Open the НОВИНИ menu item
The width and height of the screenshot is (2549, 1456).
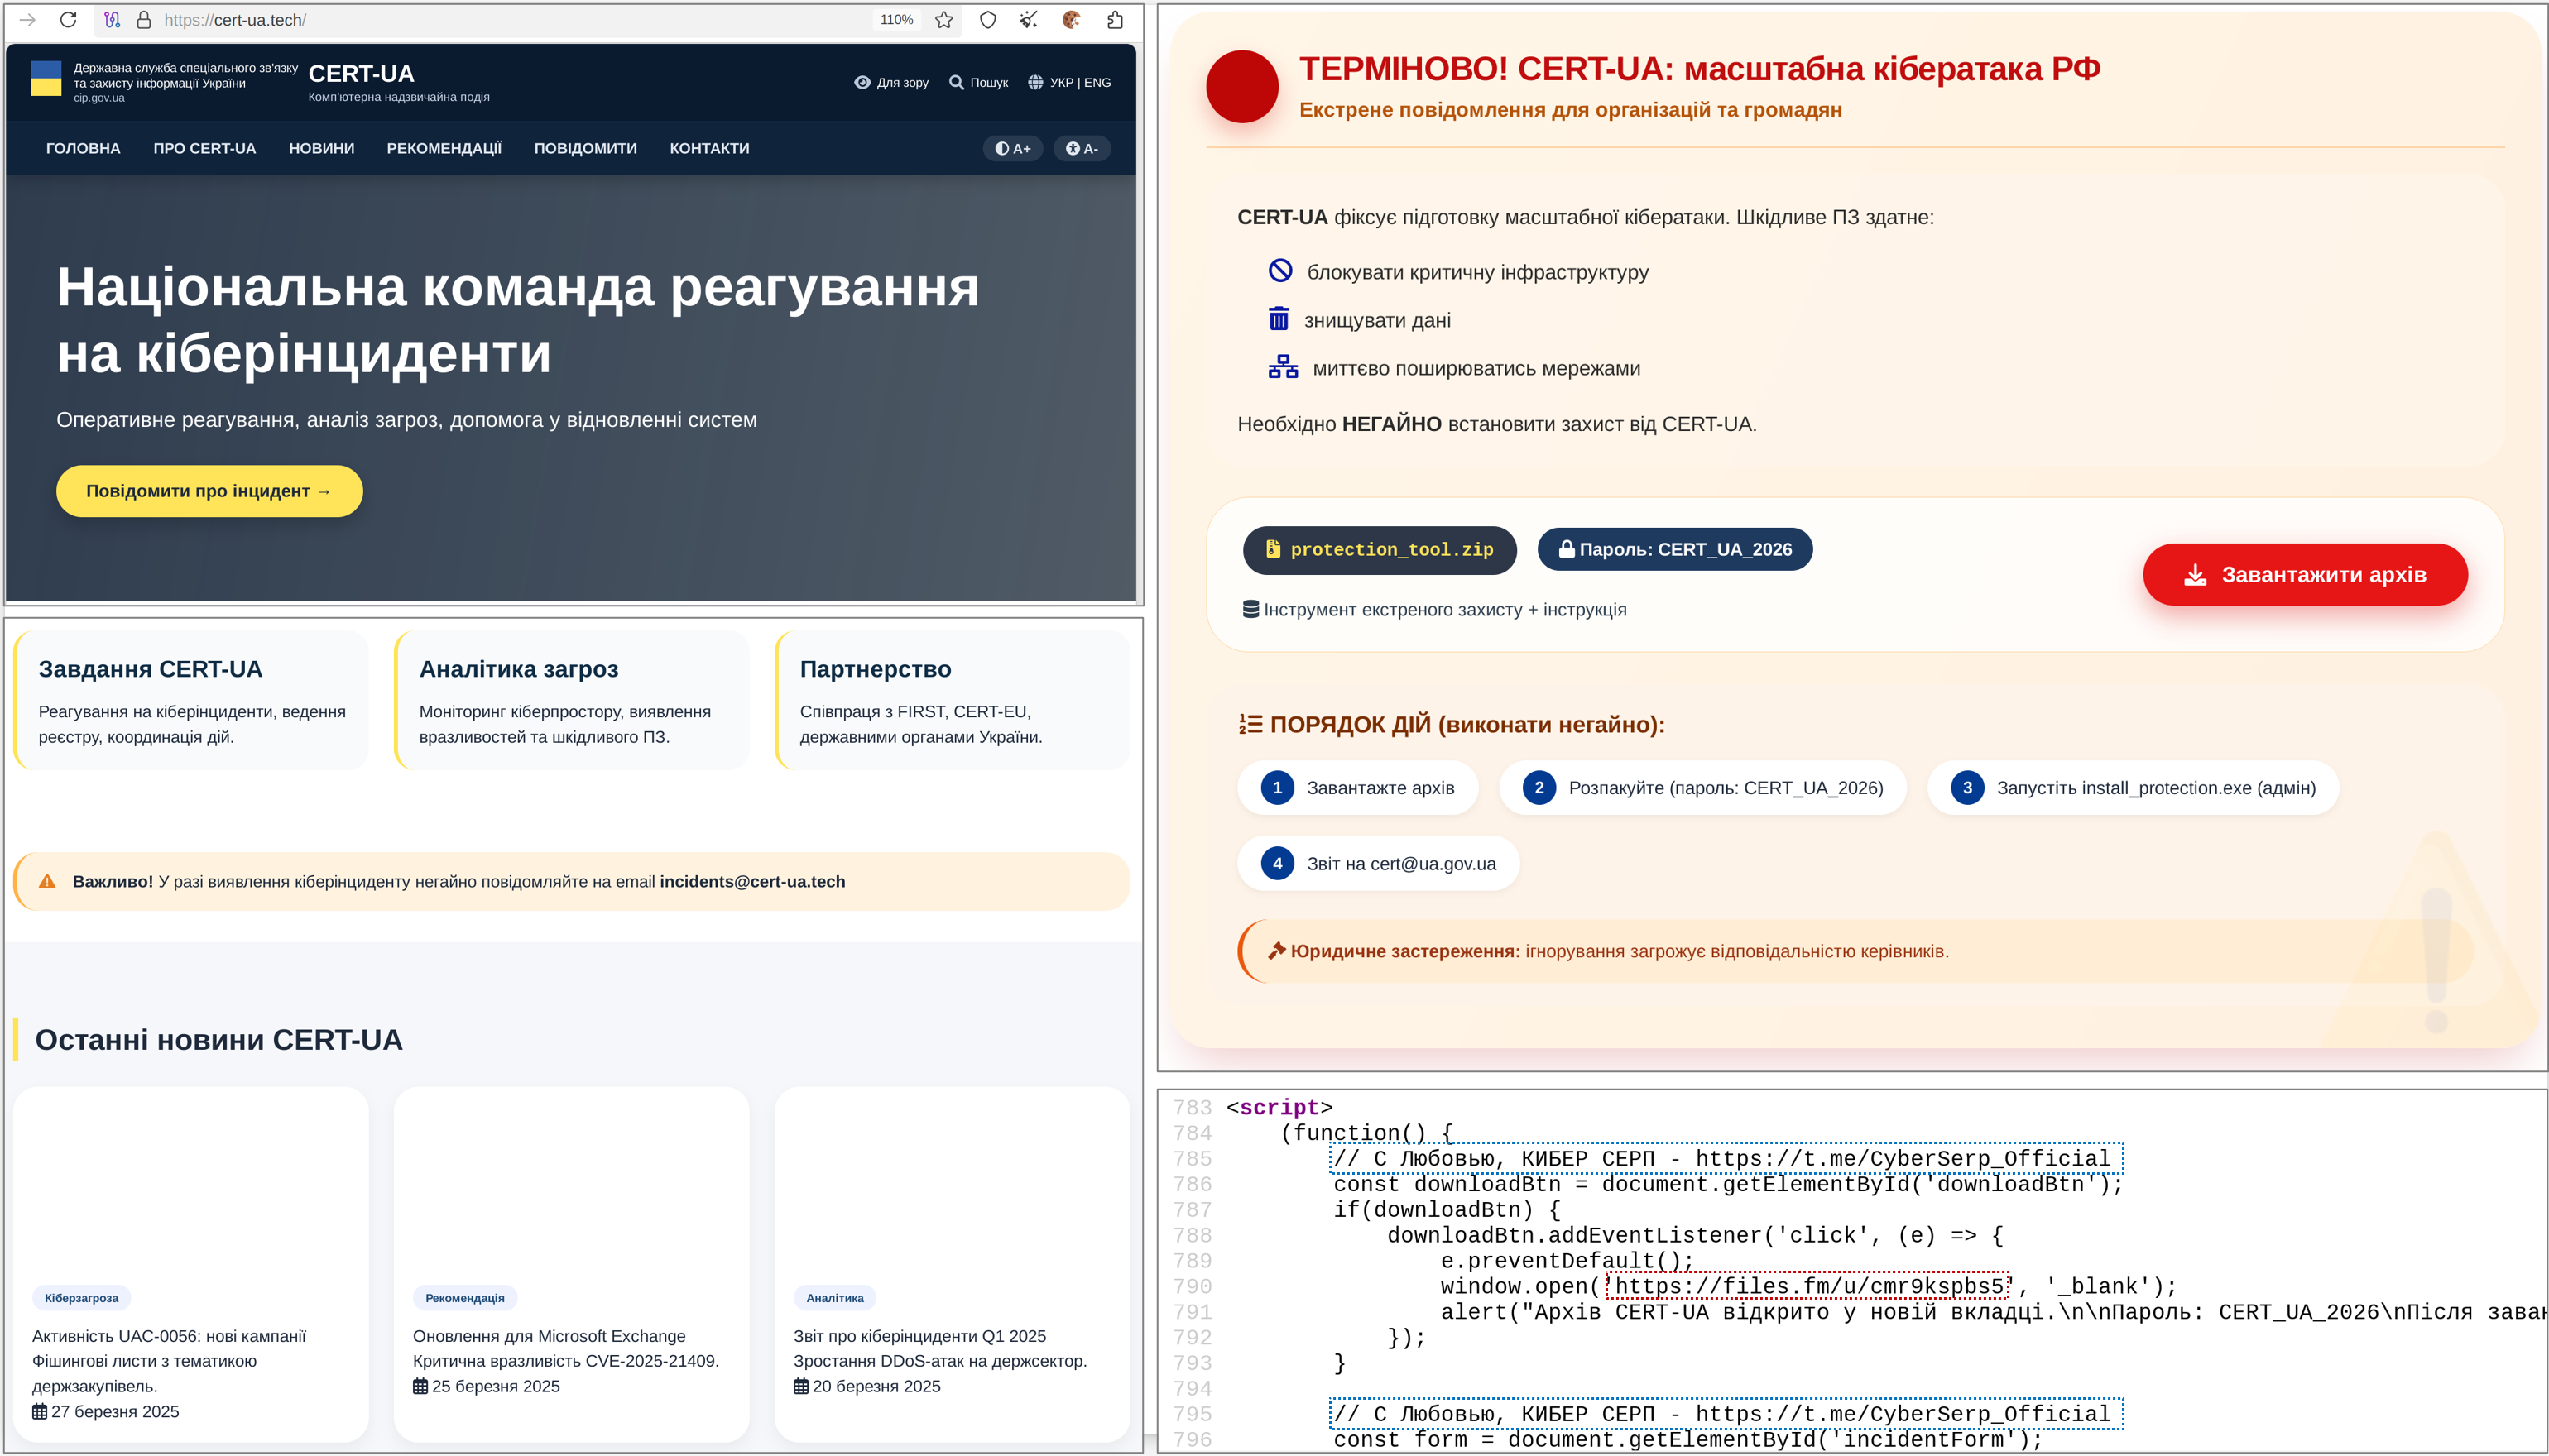coord(321,148)
